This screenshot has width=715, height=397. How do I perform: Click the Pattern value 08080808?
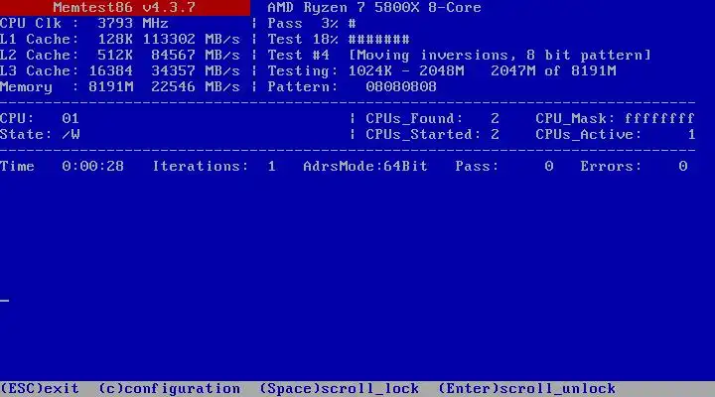401,86
